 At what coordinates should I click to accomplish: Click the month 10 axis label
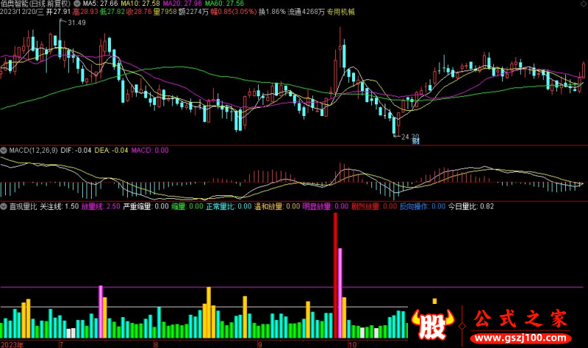(x=353, y=344)
